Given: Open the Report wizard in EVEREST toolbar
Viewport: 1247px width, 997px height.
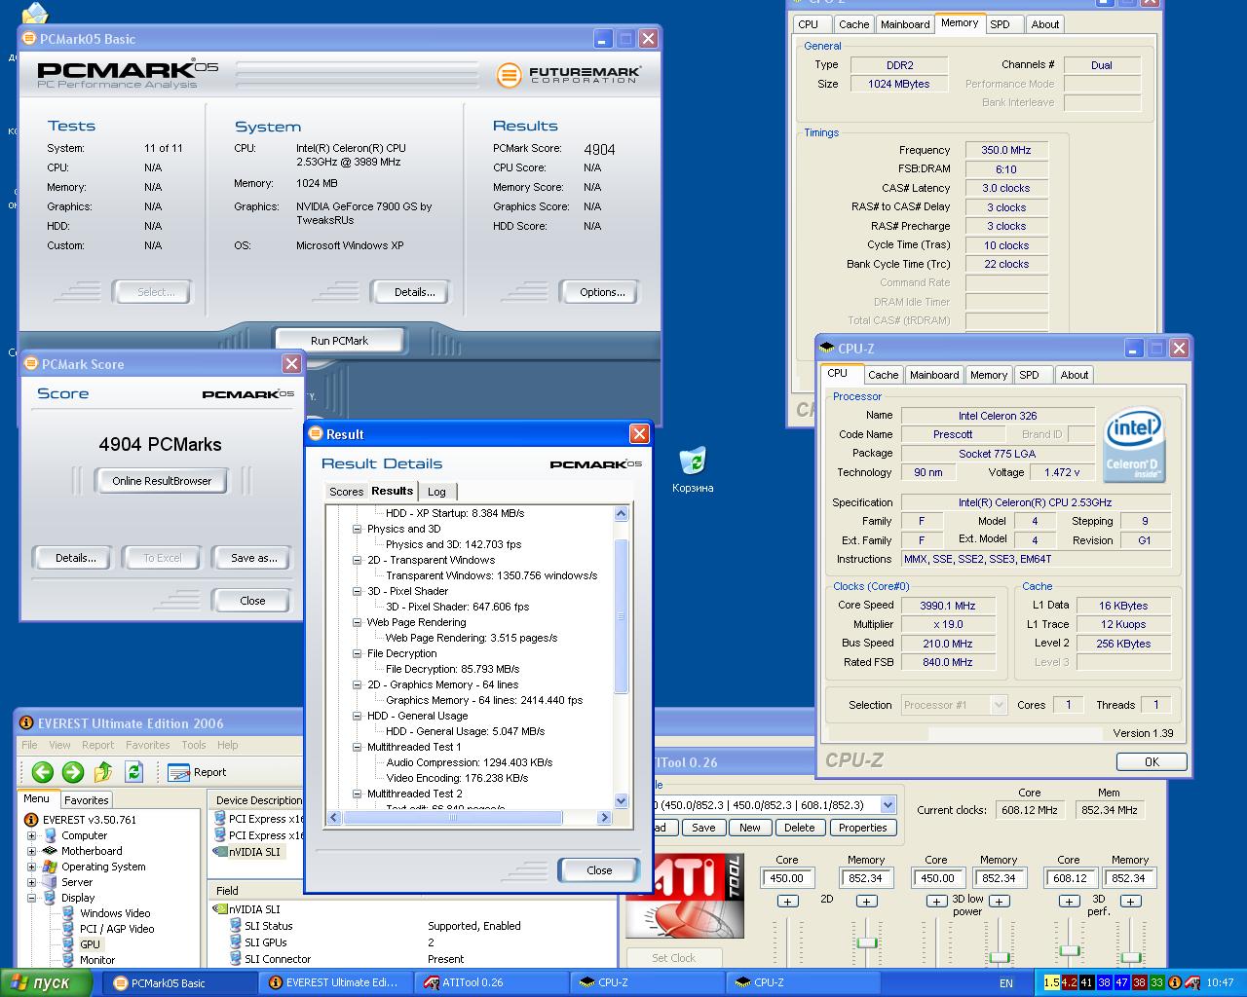Looking at the screenshot, I should (x=198, y=772).
